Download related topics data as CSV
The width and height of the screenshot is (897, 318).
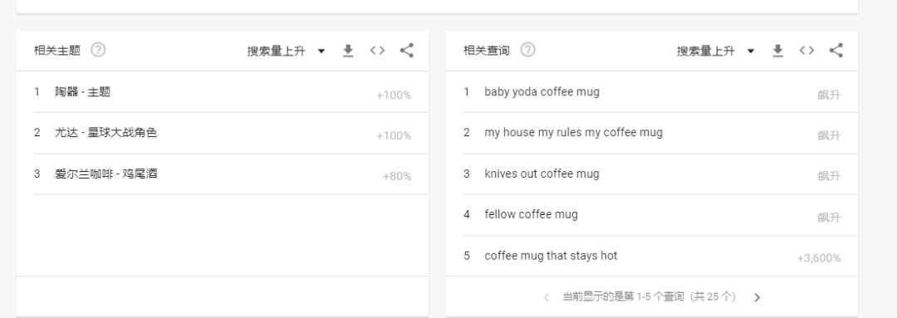pyautogui.click(x=348, y=51)
